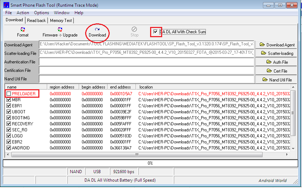The width and height of the screenshot is (302, 188).
Task: Click the resize grip in window corner
Action: click(296, 182)
